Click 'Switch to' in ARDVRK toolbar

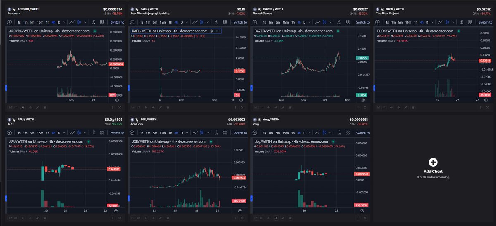coord(117,22)
